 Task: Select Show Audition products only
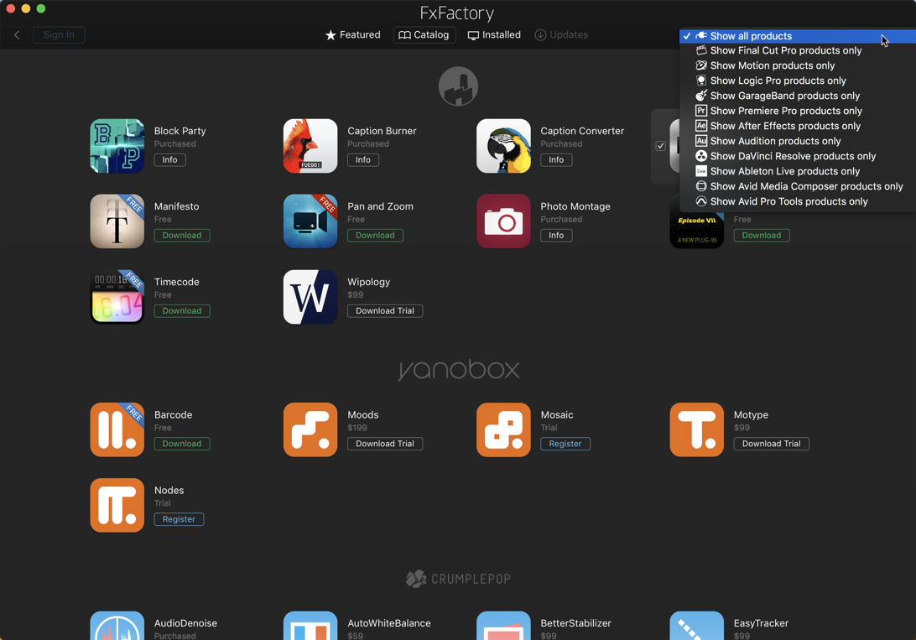(x=798, y=141)
